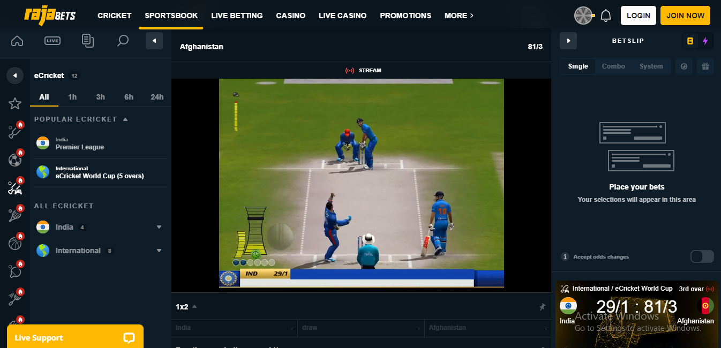The image size is (721, 348).
Task: Open the search from the top sidebar
Action: (x=122, y=41)
